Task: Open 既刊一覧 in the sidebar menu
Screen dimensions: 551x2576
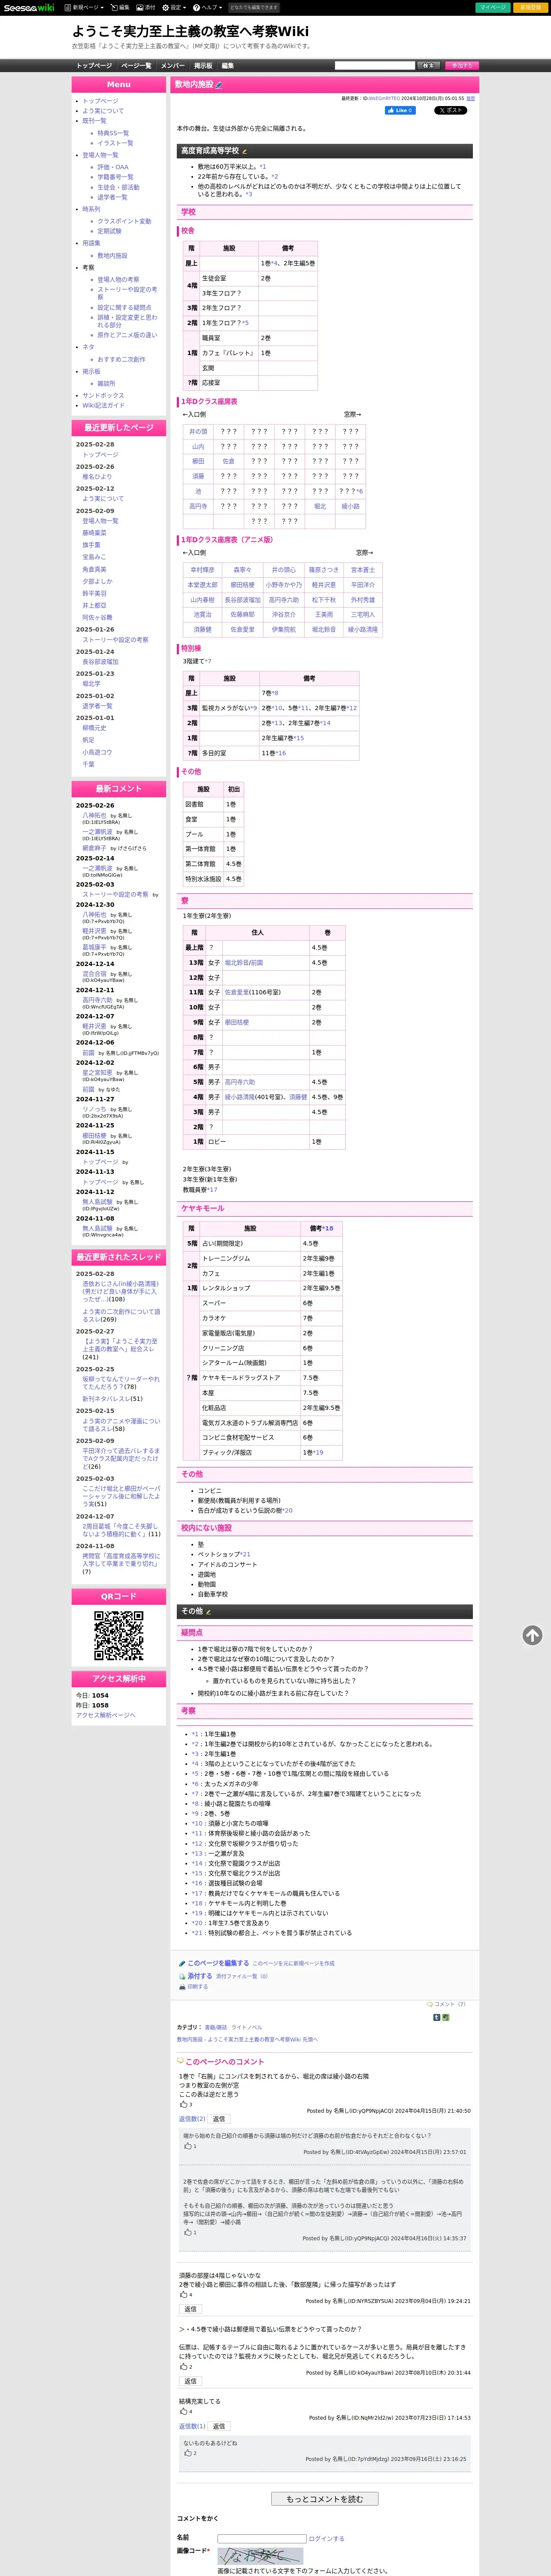Action: (94, 121)
